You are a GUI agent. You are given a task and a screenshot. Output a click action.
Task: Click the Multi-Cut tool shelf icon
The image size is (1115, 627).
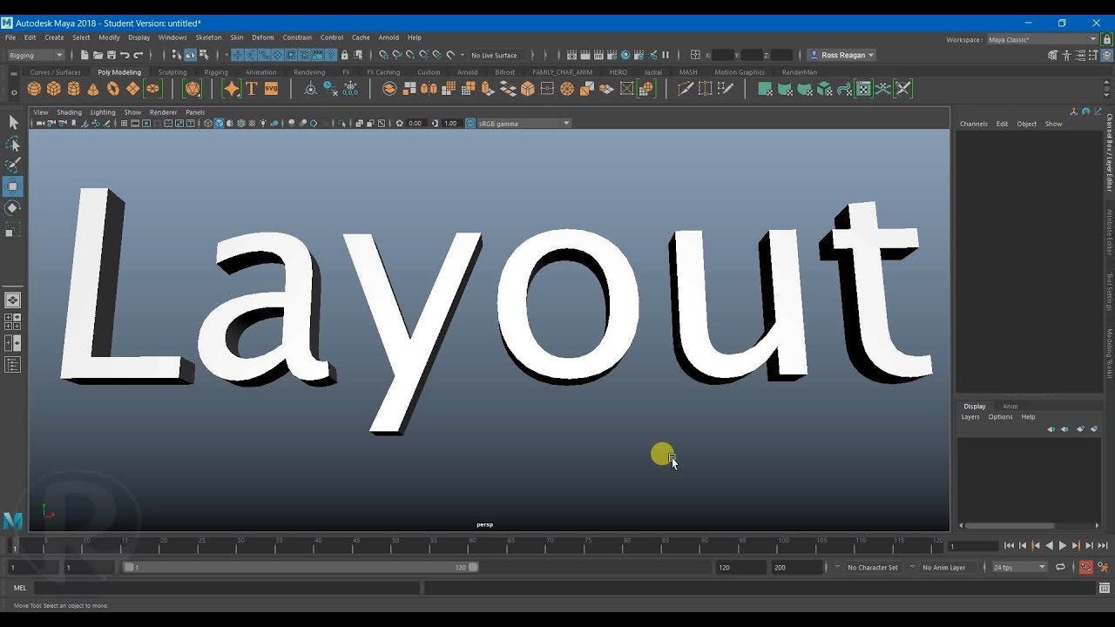click(x=686, y=89)
